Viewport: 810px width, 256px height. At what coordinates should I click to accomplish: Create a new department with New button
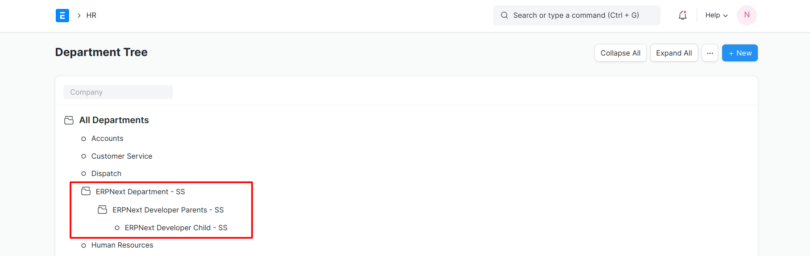[x=740, y=53]
